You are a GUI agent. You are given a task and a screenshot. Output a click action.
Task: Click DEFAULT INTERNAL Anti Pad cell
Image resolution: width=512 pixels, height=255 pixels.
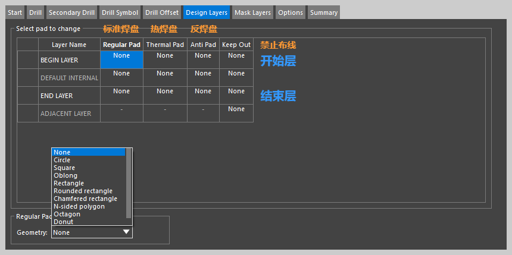pos(203,77)
